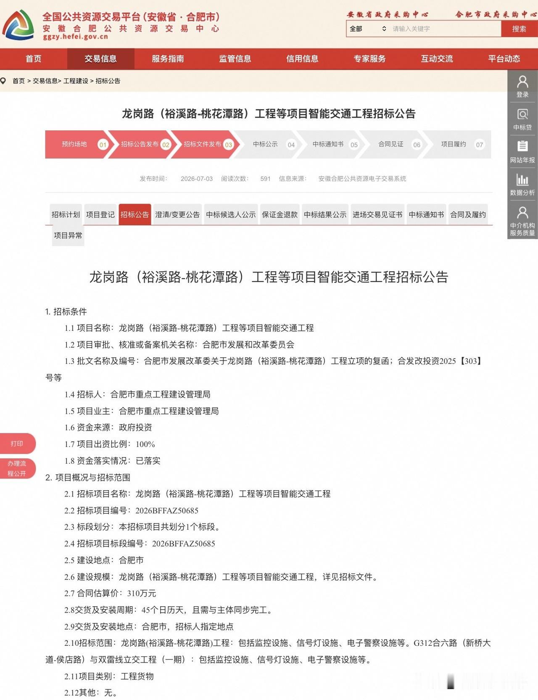The width and height of the screenshot is (538, 700).
Task: Click the location pin breadcrumb icon
Action: click(x=3, y=81)
